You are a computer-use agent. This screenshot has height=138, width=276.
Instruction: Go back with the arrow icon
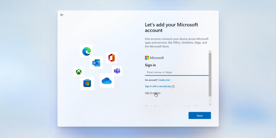click(62, 15)
